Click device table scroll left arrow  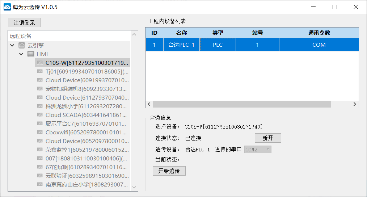pyautogui.click(x=149, y=104)
